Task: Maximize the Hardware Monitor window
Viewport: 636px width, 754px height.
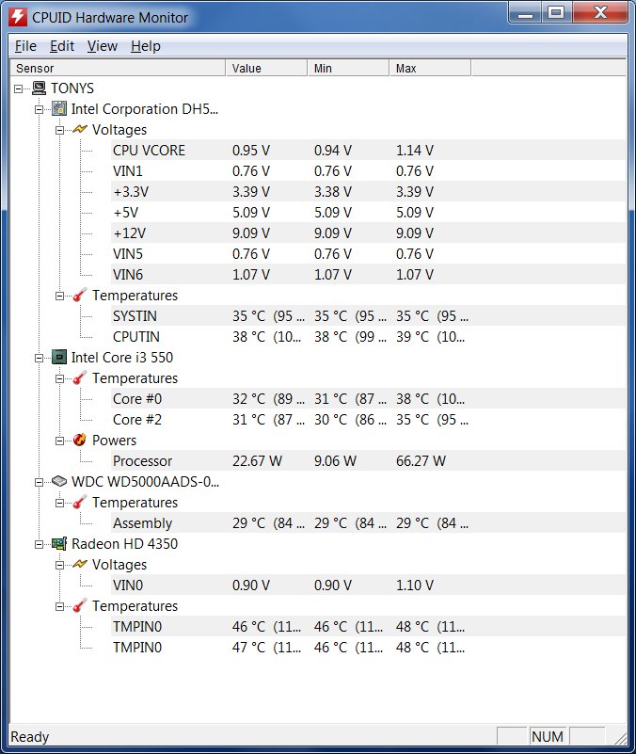Action: click(x=557, y=12)
